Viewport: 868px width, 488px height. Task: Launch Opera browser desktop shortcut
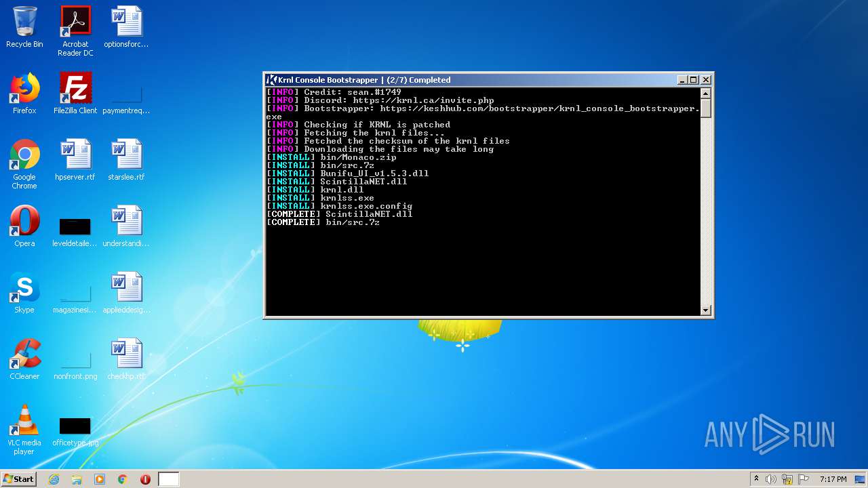point(24,227)
